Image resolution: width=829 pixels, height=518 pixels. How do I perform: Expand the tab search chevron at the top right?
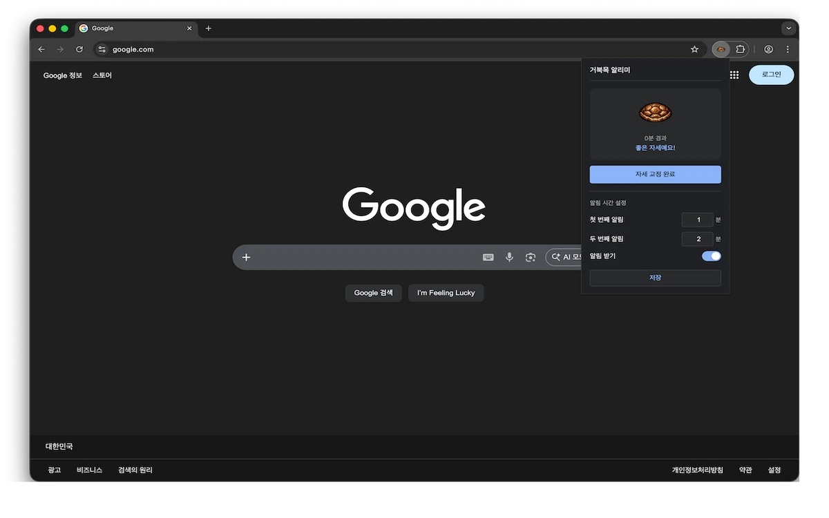coord(789,28)
